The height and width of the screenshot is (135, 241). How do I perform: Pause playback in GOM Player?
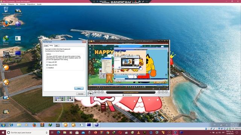pyautogui.click(x=90, y=93)
